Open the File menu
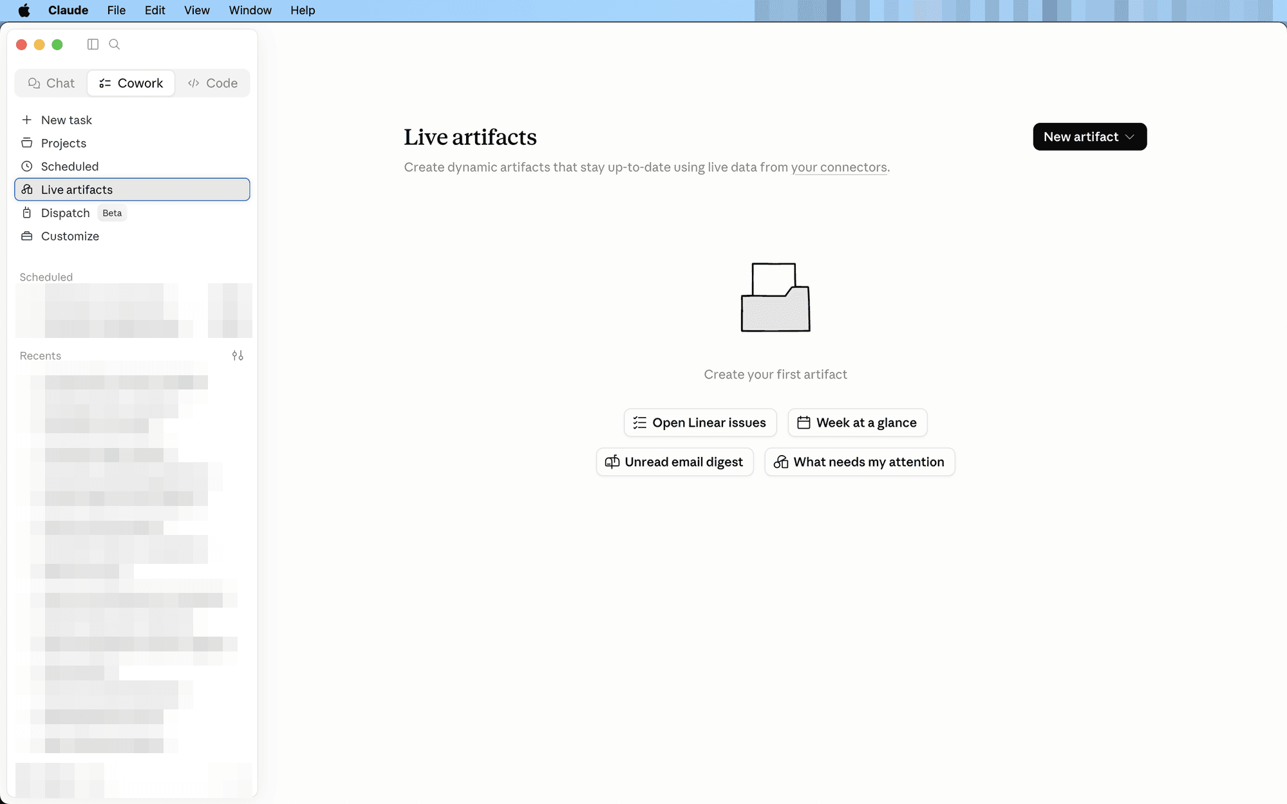This screenshot has height=804, width=1287. click(117, 10)
